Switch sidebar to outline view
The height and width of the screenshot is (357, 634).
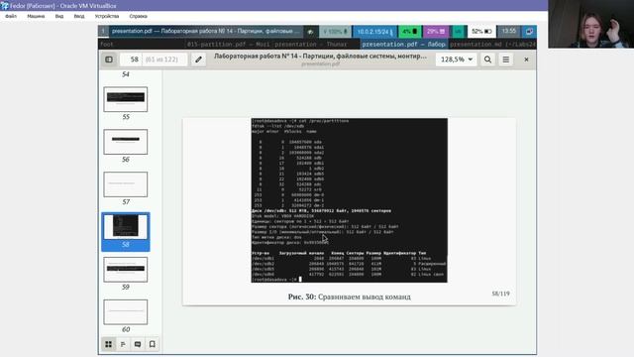pos(123,344)
